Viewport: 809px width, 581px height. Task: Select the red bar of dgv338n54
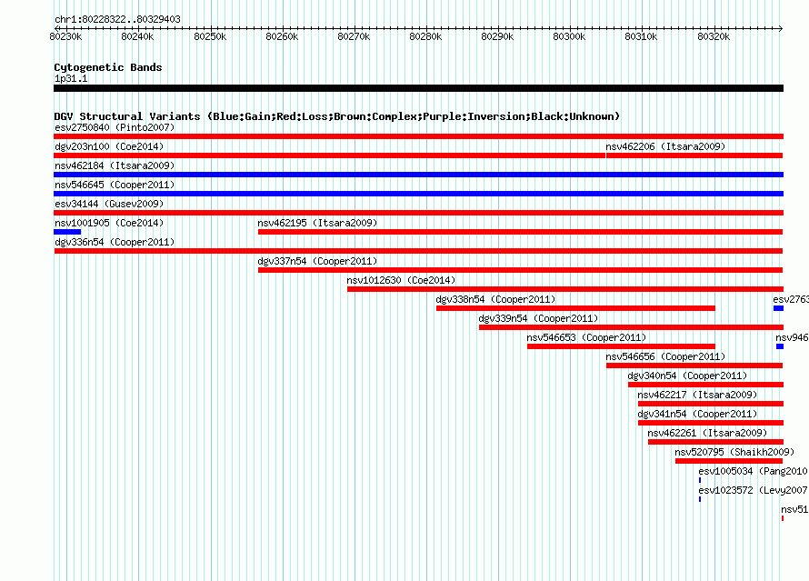(x=575, y=308)
